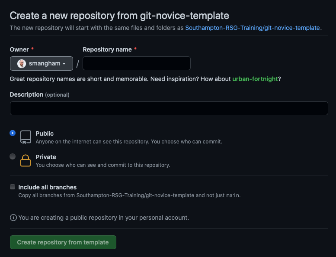336x257 pixels.
Task: Click the Public repository book icon
Action: pyautogui.click(x=26, y=137)
